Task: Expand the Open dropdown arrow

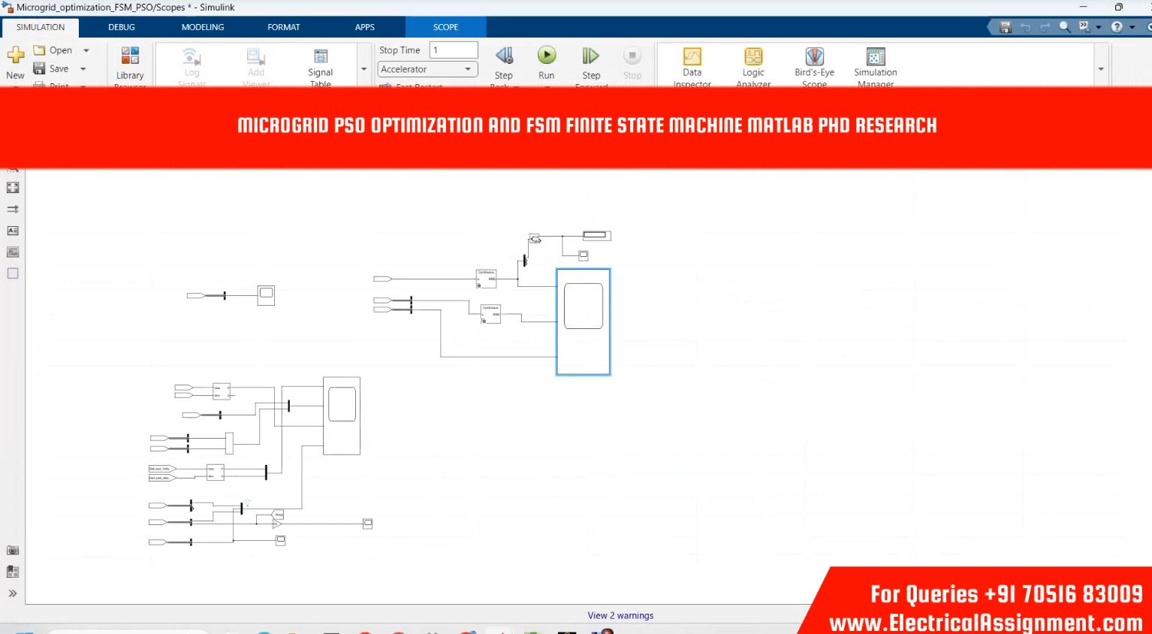Action: [86, 50]
